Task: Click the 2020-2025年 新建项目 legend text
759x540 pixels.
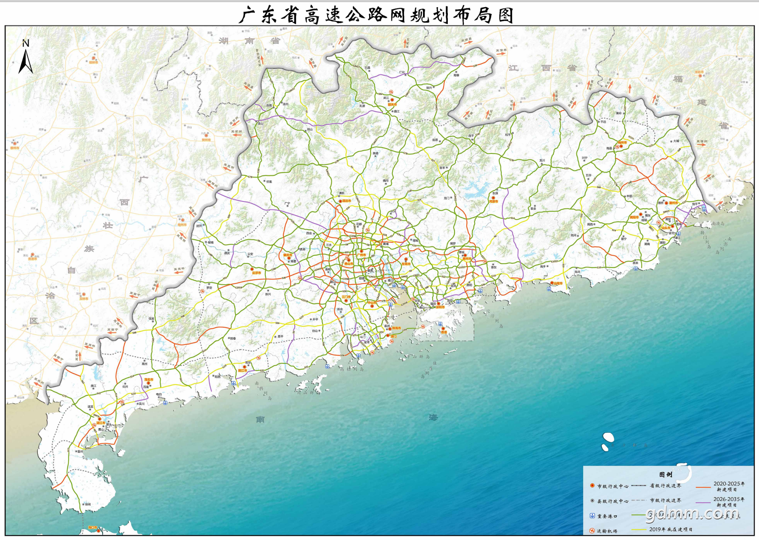Action: coord(729,487)
